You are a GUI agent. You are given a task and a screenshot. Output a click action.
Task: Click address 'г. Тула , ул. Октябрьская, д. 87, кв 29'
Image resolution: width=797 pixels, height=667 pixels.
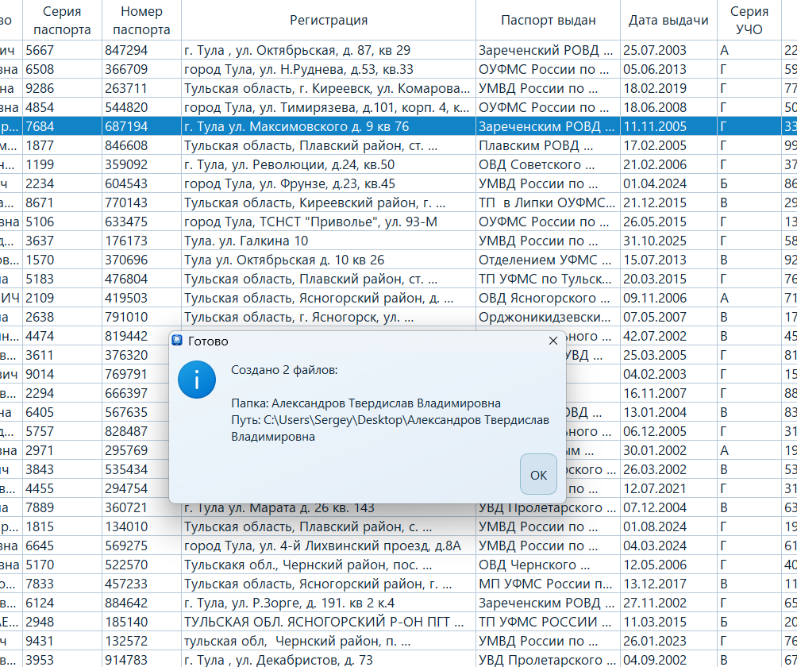[329, 50]
